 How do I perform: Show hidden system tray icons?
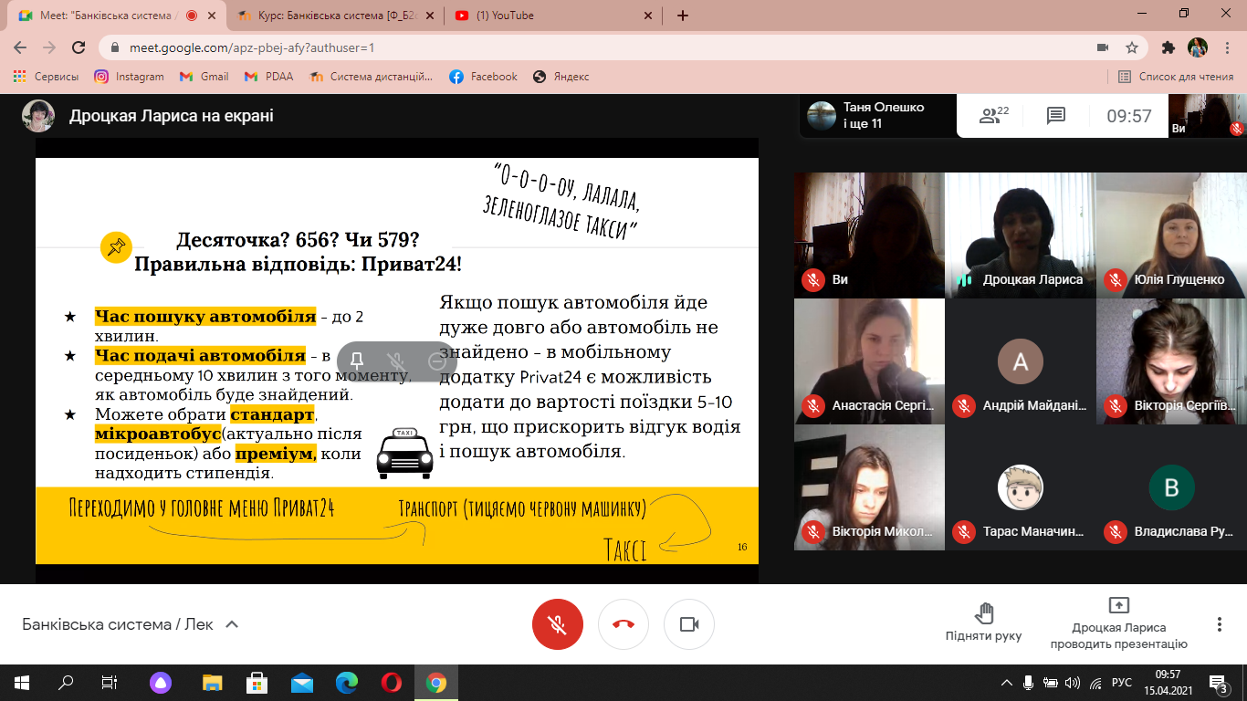[1007, 682]
